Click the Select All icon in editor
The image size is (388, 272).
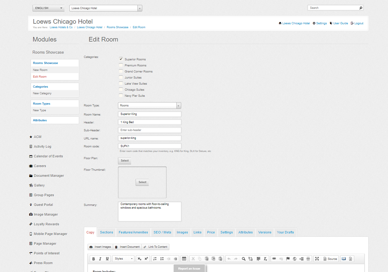(x=258, y=259)
